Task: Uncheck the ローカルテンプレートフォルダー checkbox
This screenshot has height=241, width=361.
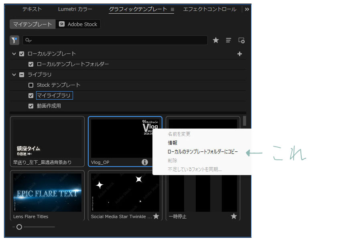Action: (x=31, y=64)
